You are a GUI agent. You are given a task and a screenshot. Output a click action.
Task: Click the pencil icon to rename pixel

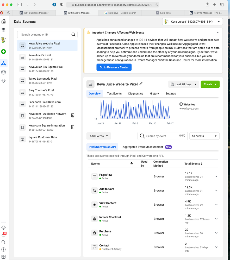[141, 84]
